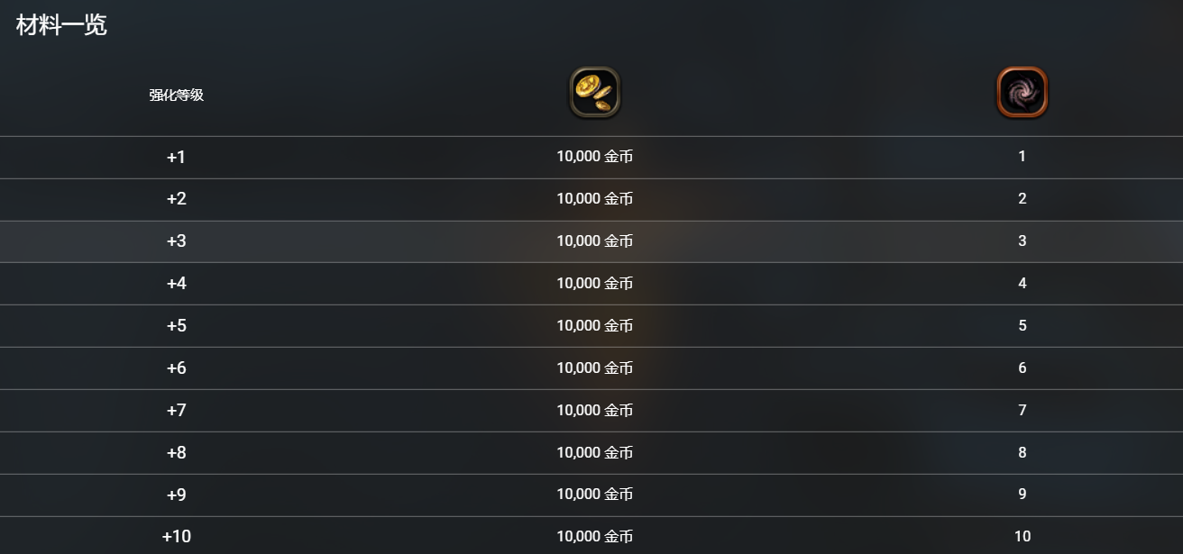The width and height of the screenshot is (1183, 554).
Task: Select the +2 enhancement level cell
Action: (177, 199)
